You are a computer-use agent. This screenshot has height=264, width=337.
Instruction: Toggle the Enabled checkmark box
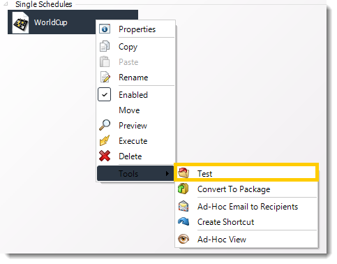(104, 94)
